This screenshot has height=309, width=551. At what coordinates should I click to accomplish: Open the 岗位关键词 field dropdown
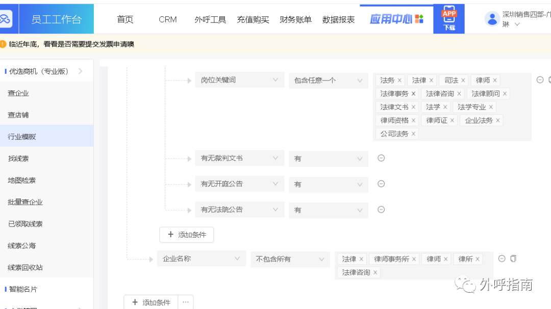(239, 80)
